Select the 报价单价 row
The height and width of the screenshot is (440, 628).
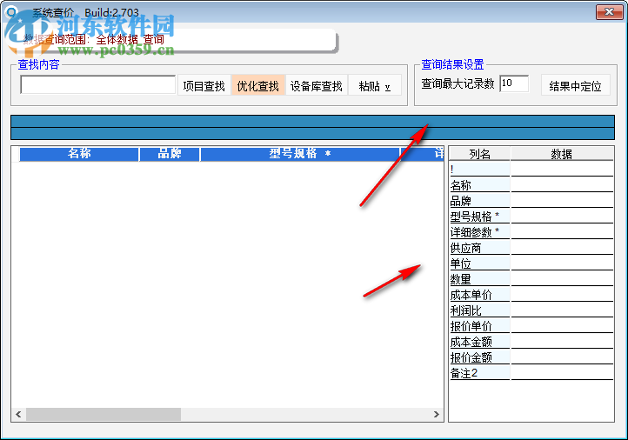[531, 325]
